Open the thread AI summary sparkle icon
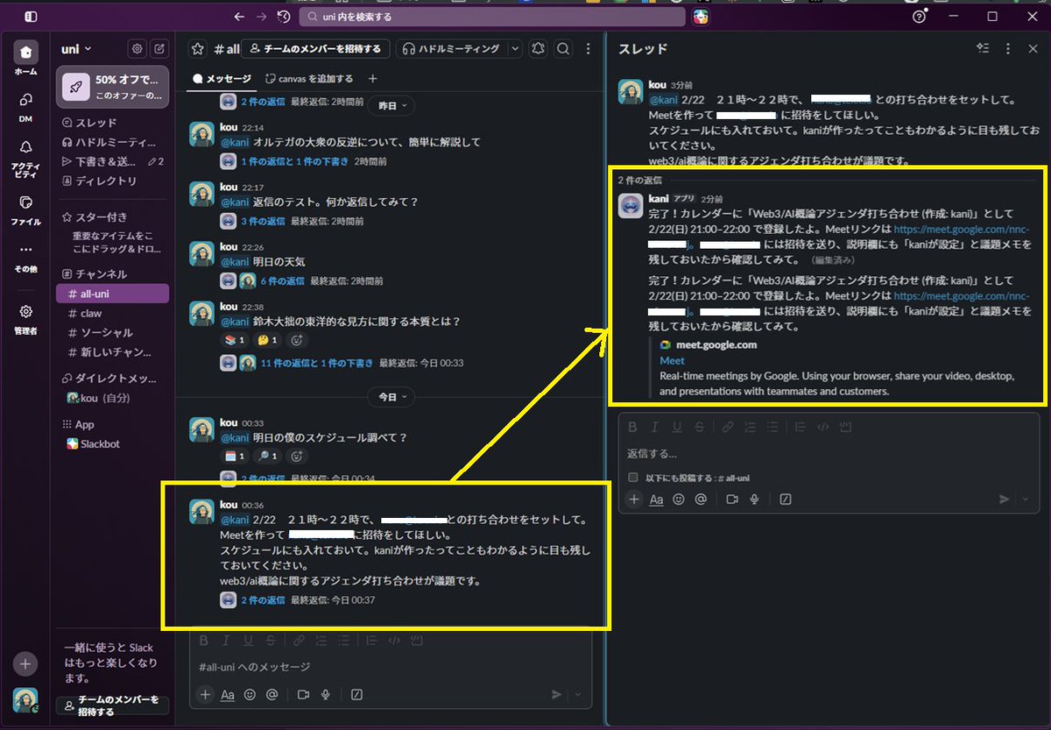The height and width of the screenshot is (730, 1051). (983, 49)
